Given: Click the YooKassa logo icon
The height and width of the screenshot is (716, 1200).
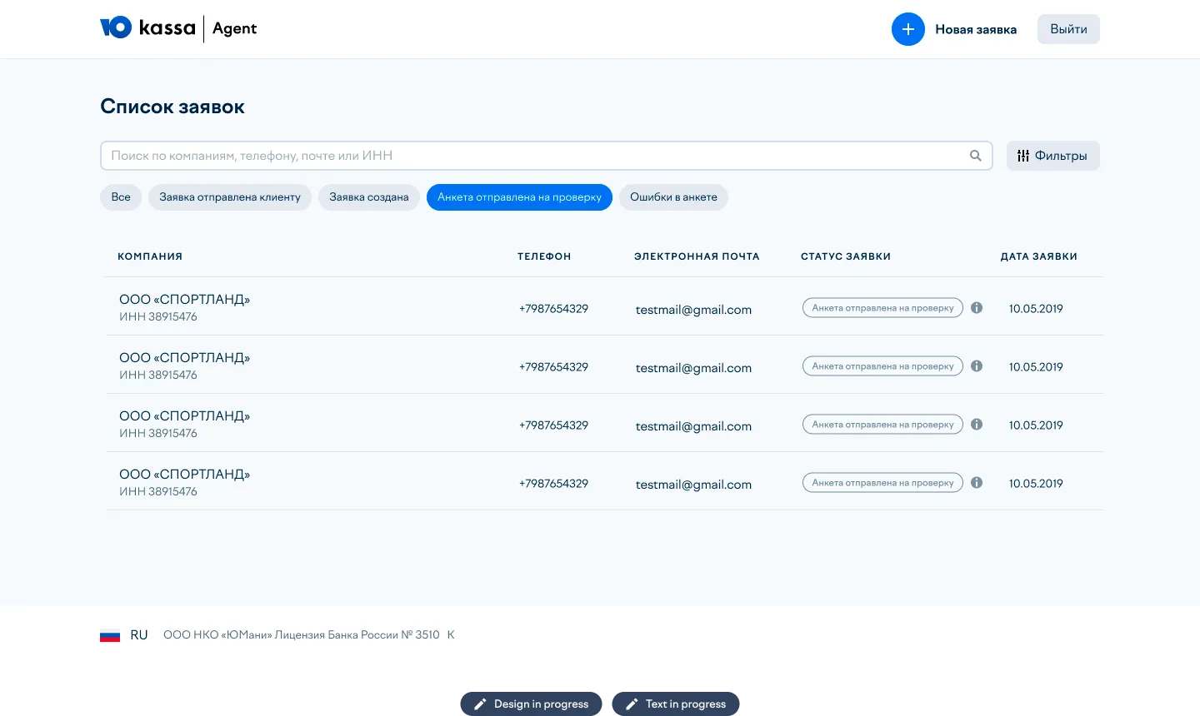Looking at the screenshot, I should pyautogui.click(x=116, y=28).
